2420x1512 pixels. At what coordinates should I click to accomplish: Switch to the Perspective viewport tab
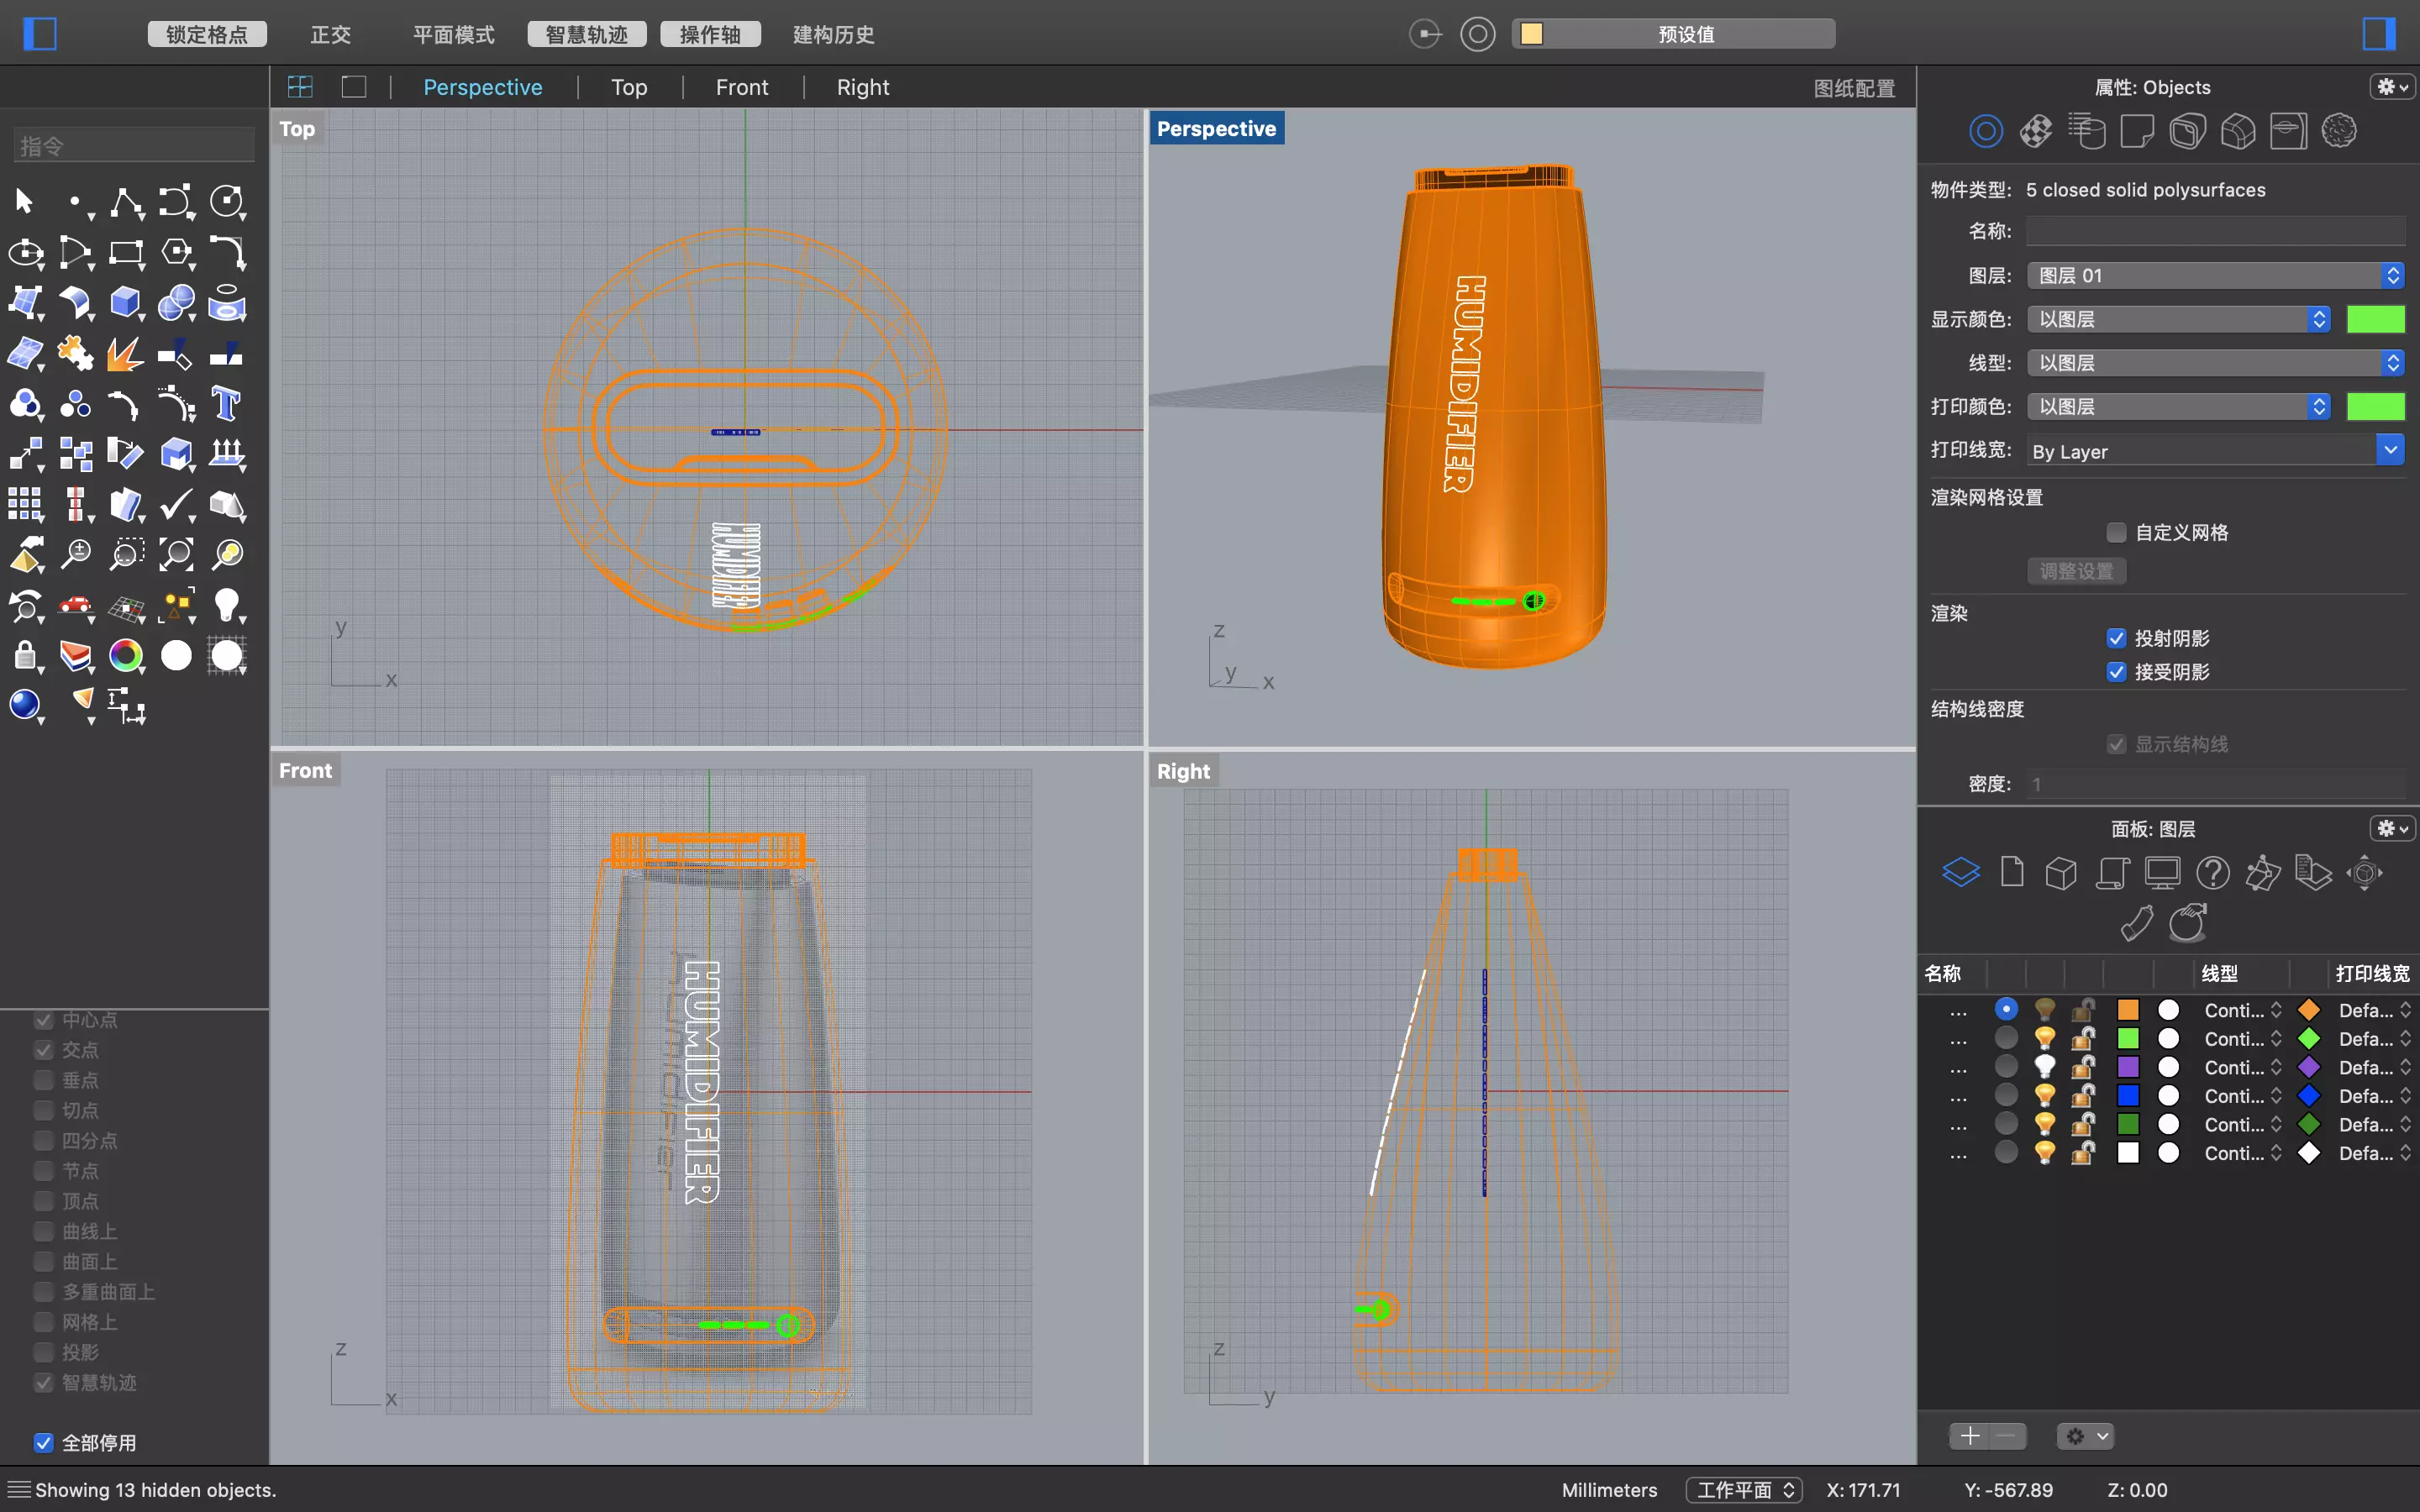(482, 87)
